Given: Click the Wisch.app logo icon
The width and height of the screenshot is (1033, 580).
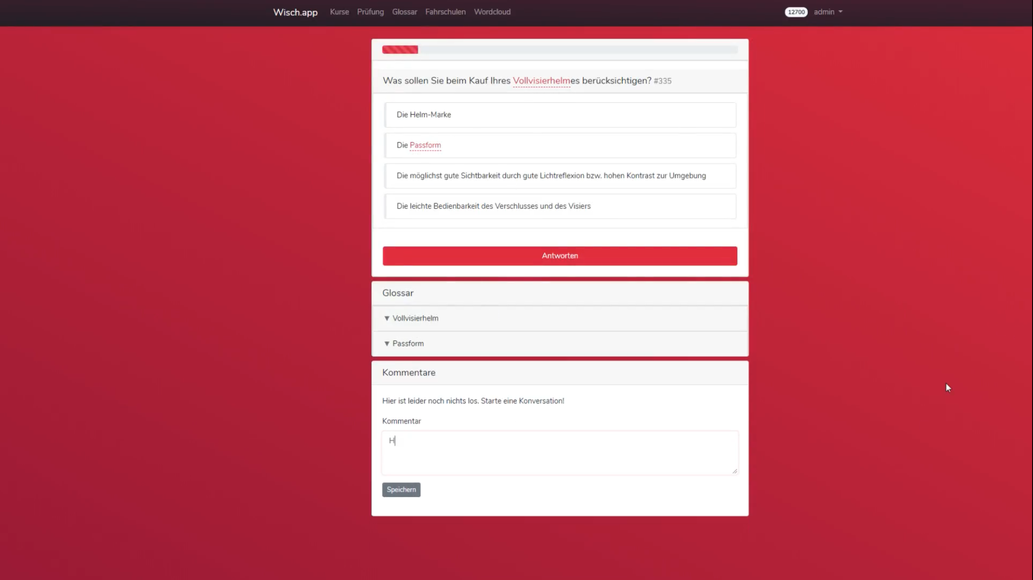Looking at the screenshot, I should [x=295, y=12].
